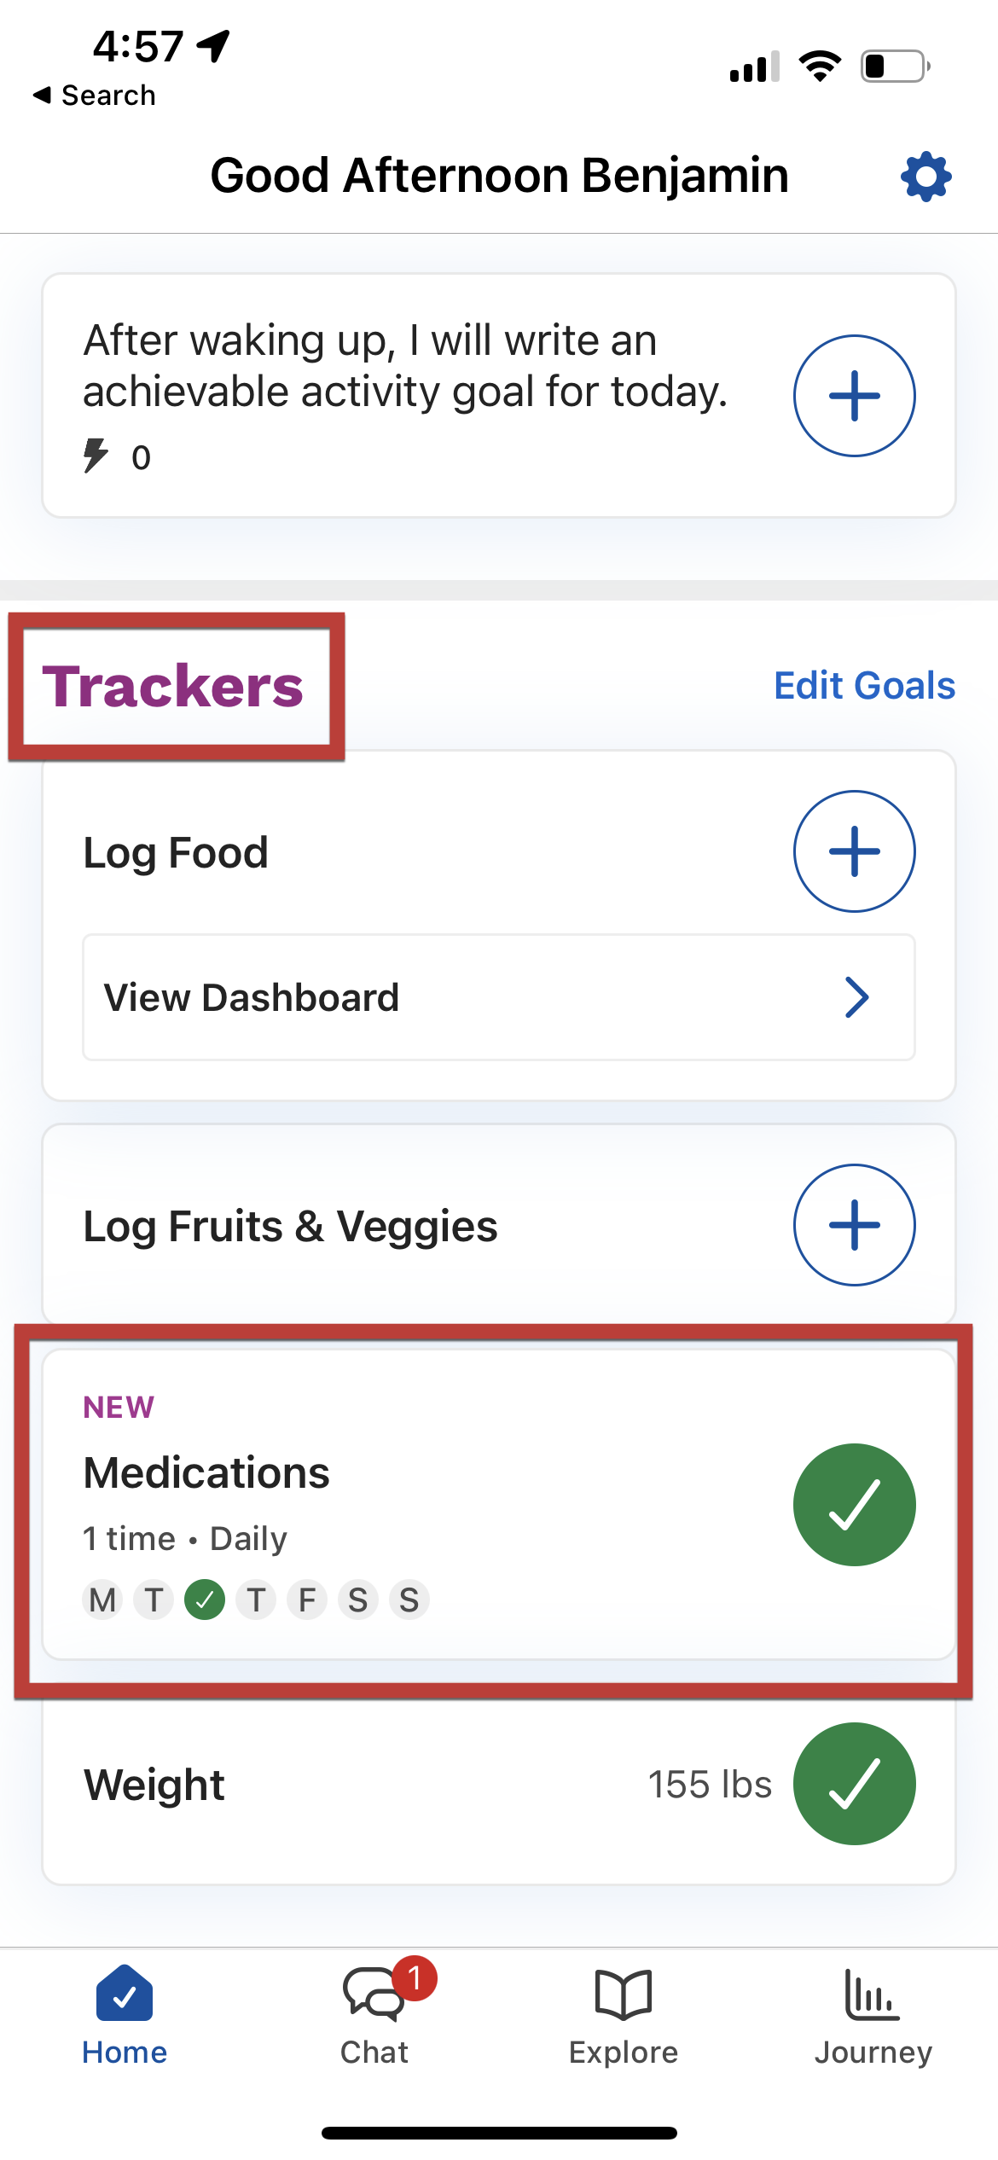Viewport: 998px width, 2160px height.
Task: Toggle the Weight green checkmark
Action: coord(854,1784)
